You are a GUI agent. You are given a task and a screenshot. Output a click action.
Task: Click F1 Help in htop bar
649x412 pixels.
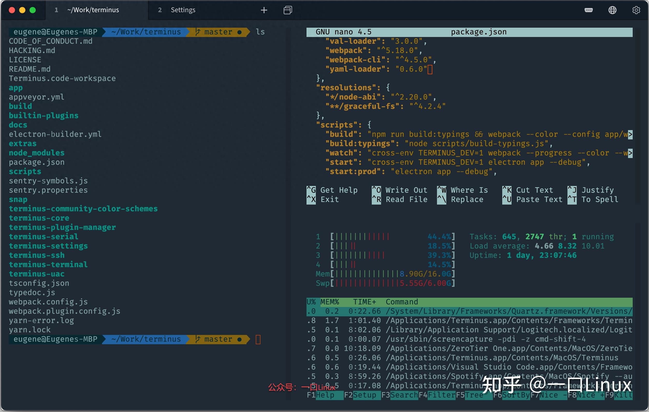325,395
